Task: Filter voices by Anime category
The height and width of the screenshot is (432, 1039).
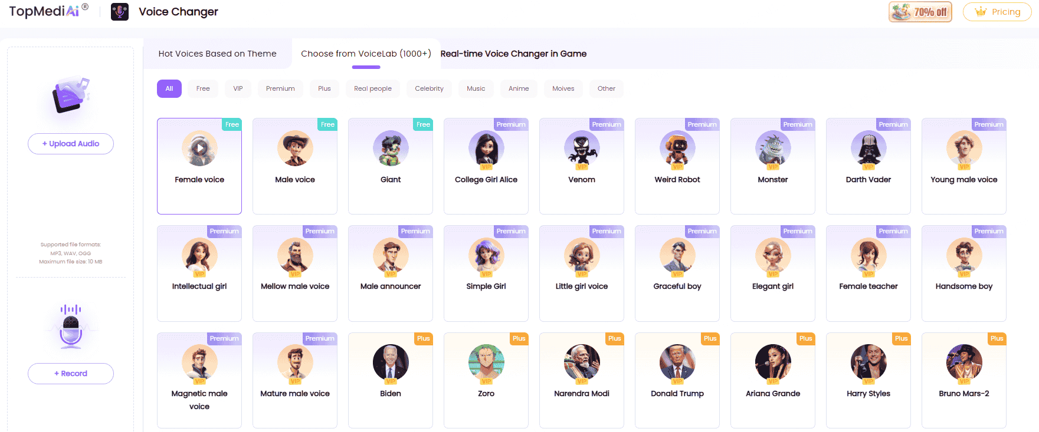Action: (x=519, y=88)
